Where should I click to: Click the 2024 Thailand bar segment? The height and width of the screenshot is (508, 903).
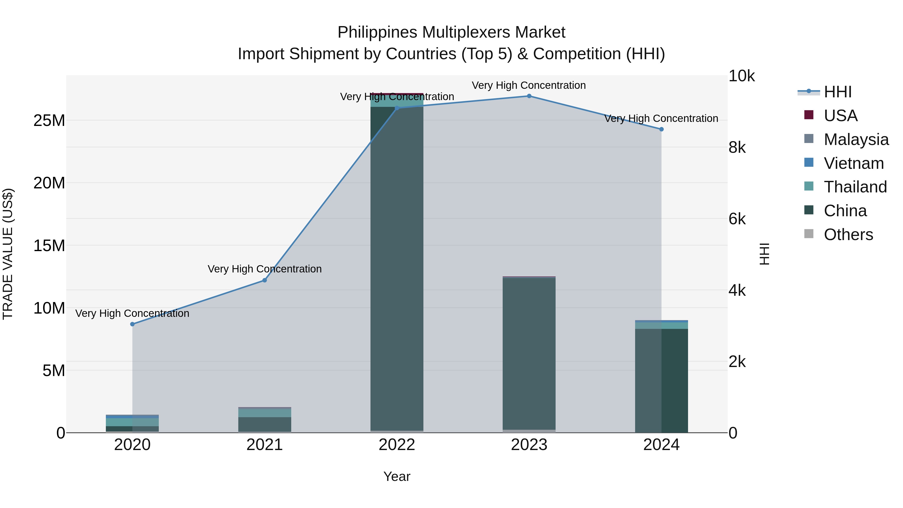[661, 326]
